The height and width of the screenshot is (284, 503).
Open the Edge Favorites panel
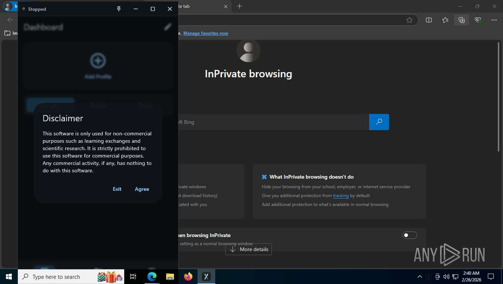445,20
